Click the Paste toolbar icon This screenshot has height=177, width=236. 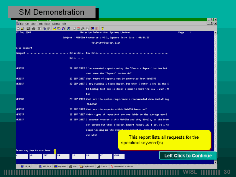tap(48, 29)
